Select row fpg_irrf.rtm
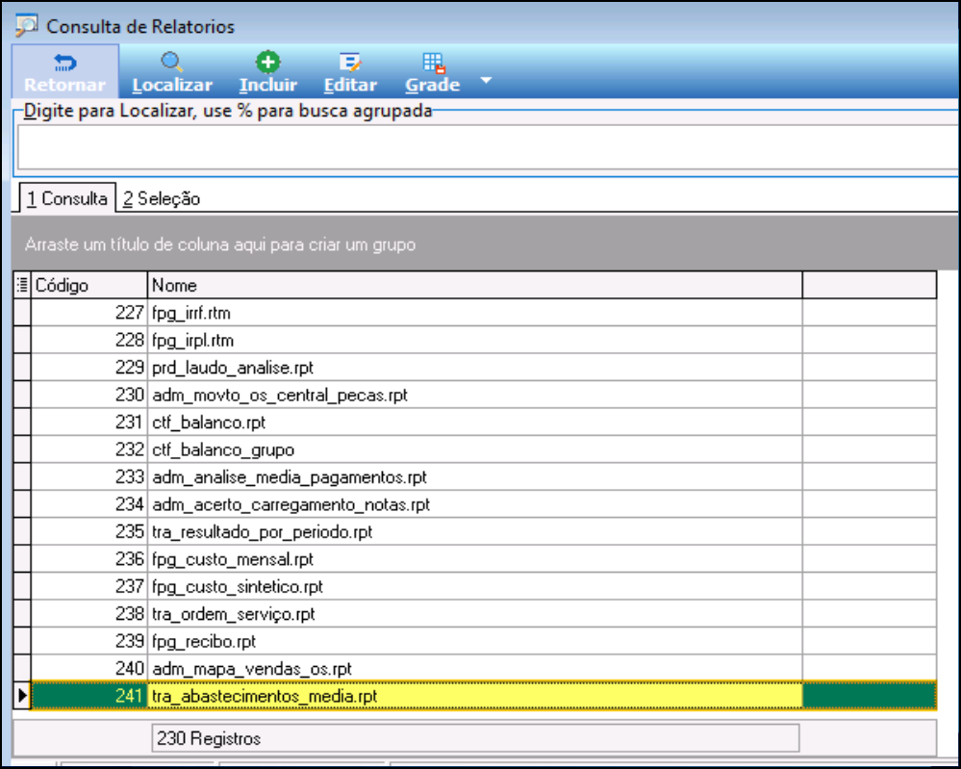The image size is (961, 769). 475,313
